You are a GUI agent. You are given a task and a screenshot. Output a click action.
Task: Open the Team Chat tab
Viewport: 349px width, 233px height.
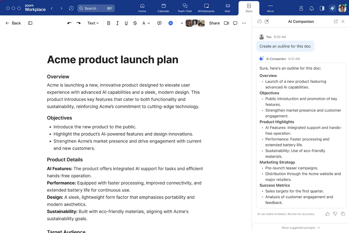click(185, 8)
